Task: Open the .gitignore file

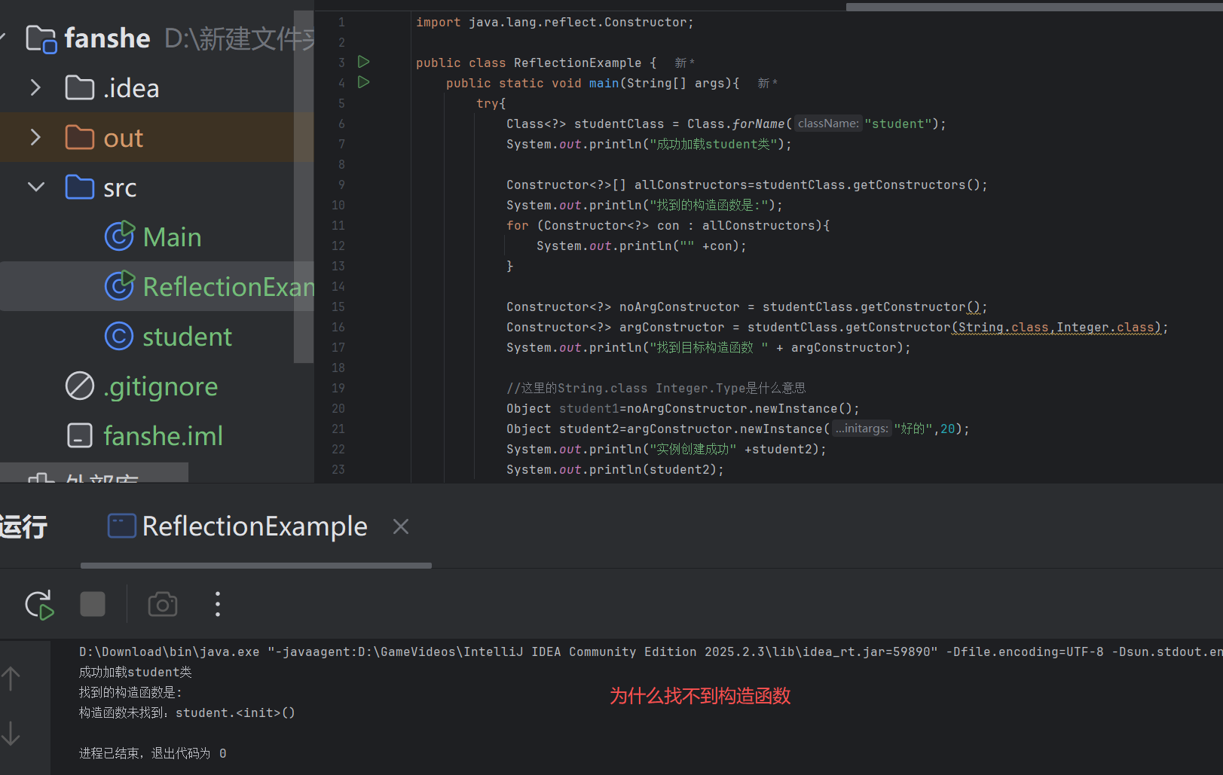Action: point(161,386)
